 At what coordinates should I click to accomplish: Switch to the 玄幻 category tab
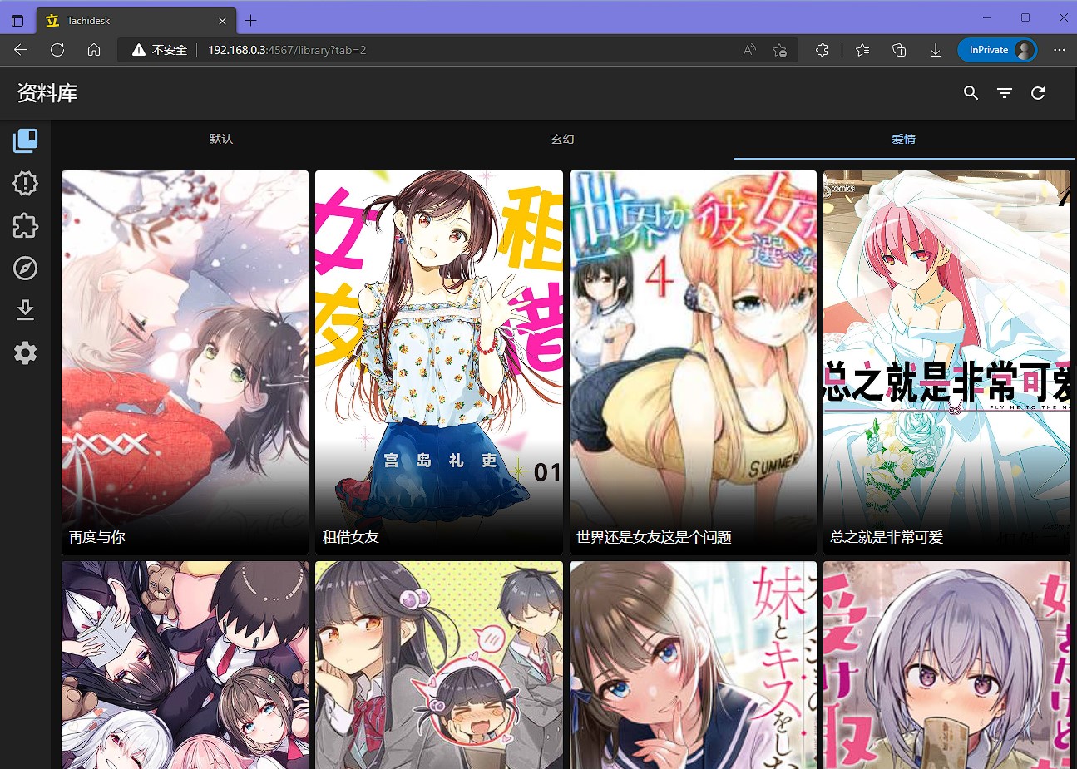coord(562,139)
